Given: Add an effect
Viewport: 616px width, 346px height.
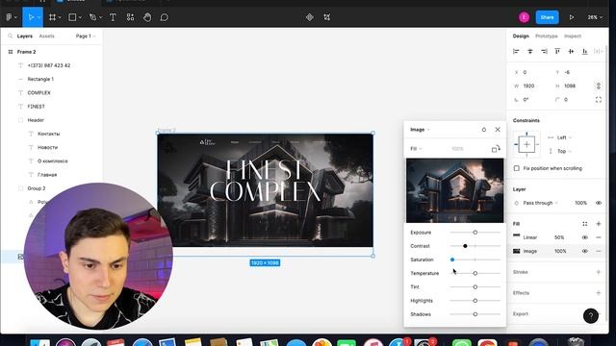Looking at the screenshot, I should 599,293.
